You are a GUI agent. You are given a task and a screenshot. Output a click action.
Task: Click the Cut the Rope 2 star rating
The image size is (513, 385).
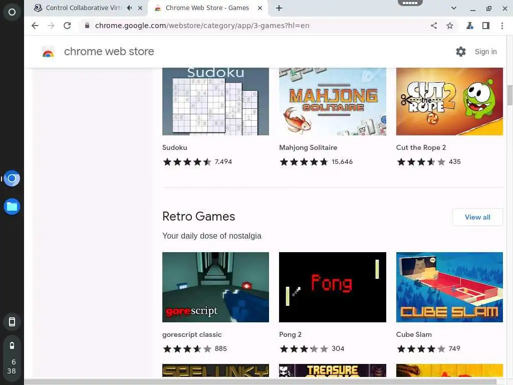[x=421, y=162]
